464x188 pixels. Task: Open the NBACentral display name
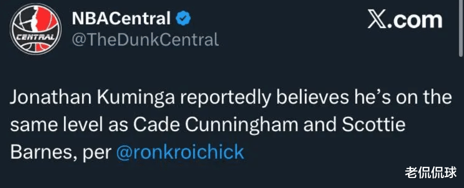click(121, 18)
